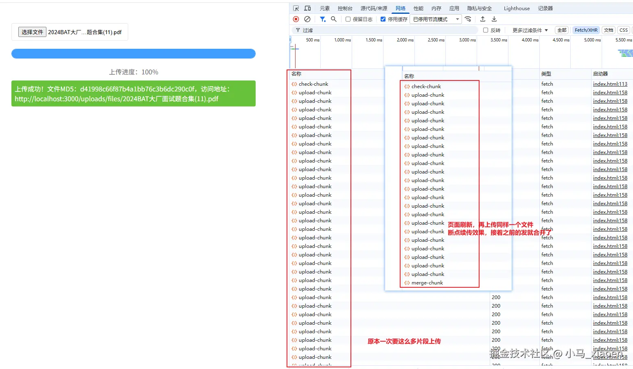Activate the inspect element picker icon
This screenshot has width=633, height=369.
pyautogui.click(x=296, y=8)
